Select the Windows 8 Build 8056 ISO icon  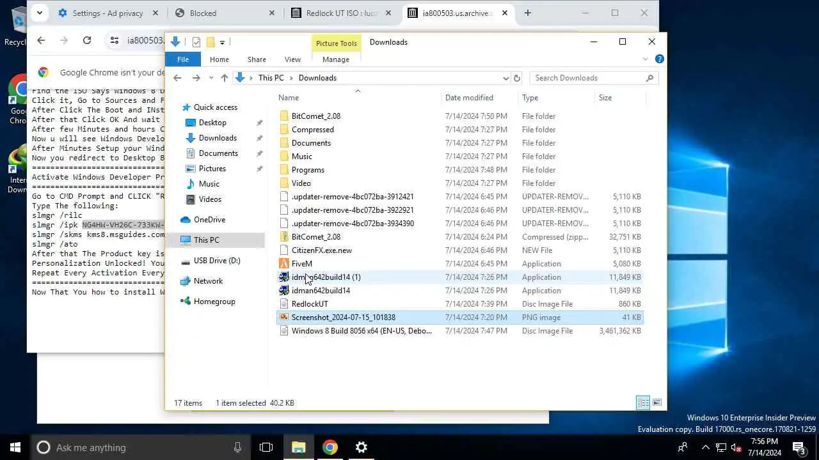tap(284, 331)
